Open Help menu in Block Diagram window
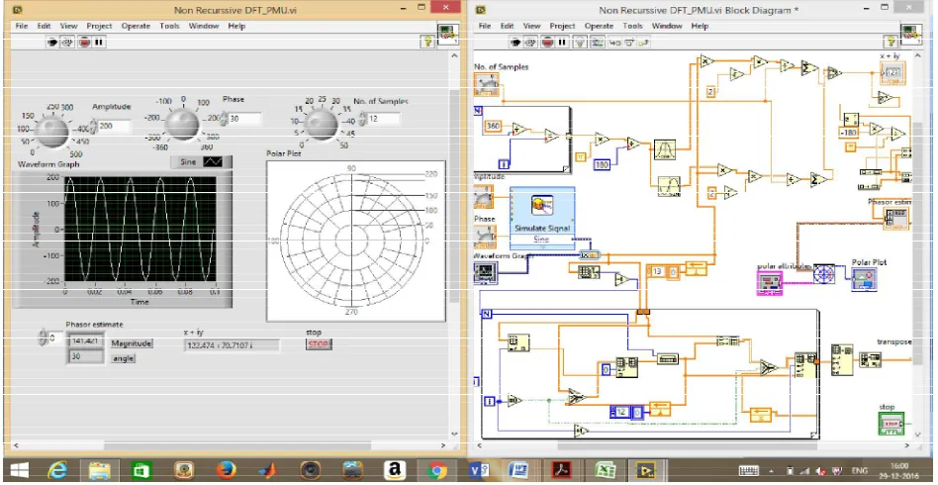 700,27
